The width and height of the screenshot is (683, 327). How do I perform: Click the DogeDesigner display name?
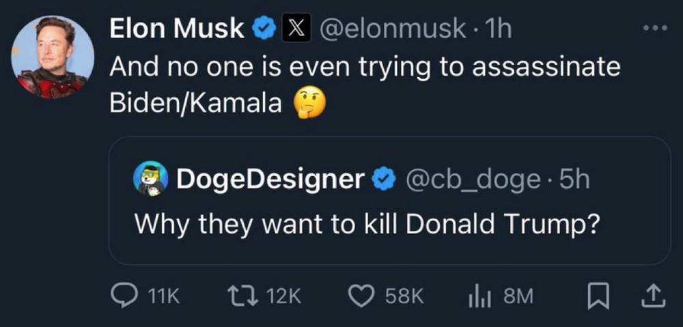point(270,179)
